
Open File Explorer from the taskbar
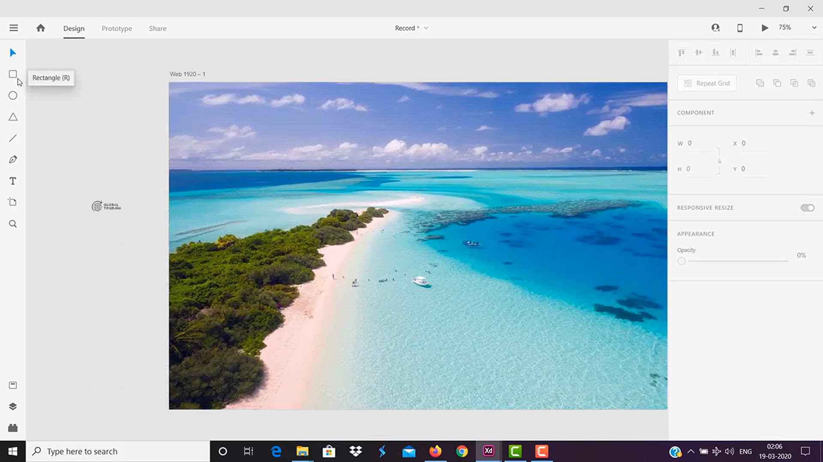[x=302, y=451]
